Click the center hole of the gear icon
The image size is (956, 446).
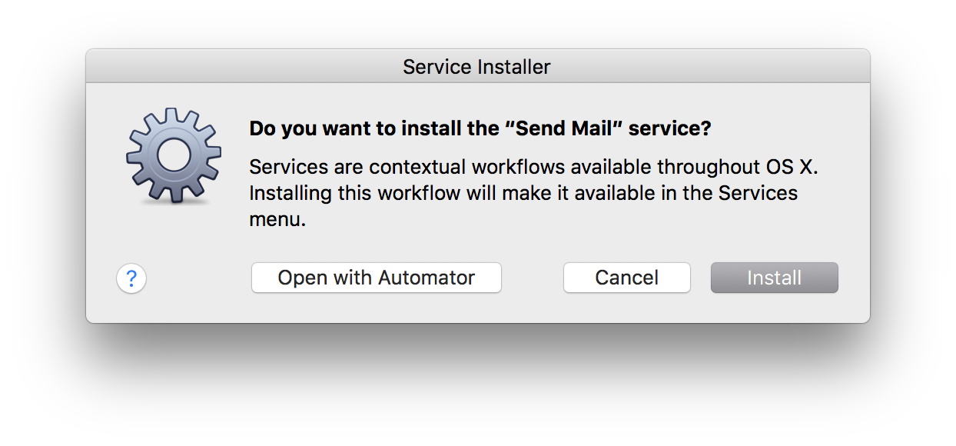pos(173,155)
